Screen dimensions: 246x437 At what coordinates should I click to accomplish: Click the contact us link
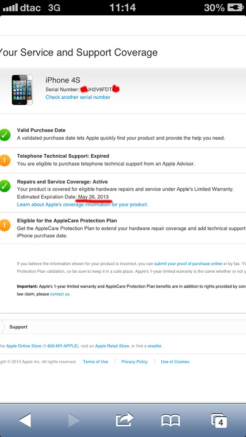click(x=59, y=294)
